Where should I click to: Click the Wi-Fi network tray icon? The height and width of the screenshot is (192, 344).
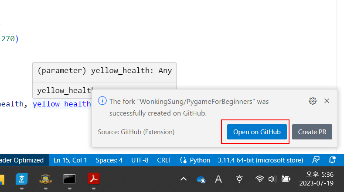(x=259, y=179)
